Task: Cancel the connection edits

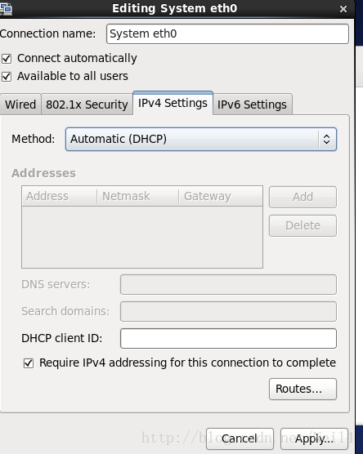Action: [x=240, y=438]
